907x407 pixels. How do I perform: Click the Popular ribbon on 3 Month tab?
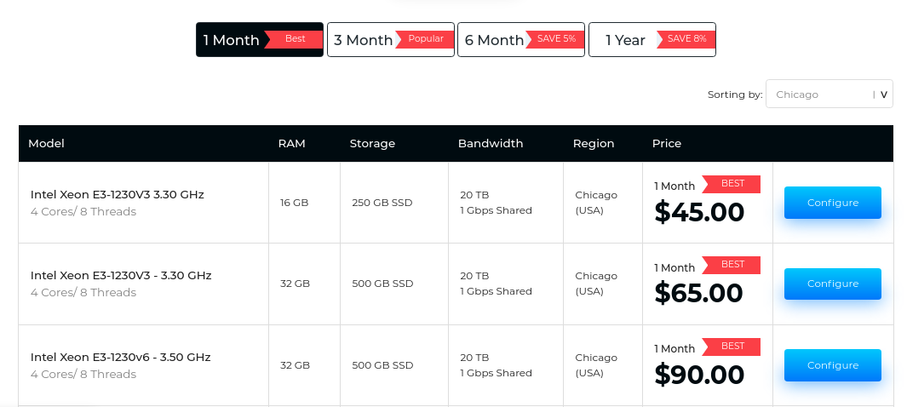(x=424, y=39)
